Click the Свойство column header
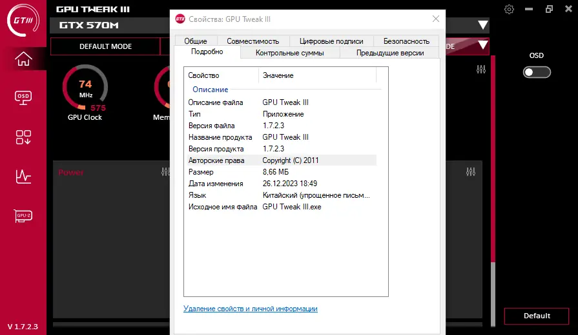This screenshot has width=578, height=335. click(x=222, y=75)
